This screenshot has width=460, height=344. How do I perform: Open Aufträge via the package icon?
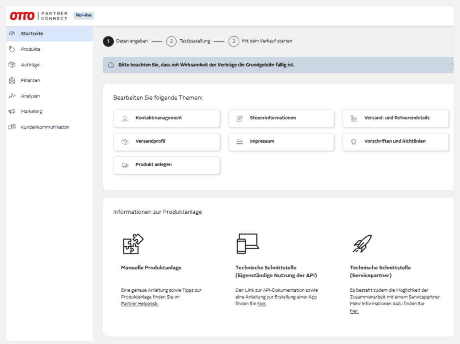pyautogui.click(x=12, y=64)
